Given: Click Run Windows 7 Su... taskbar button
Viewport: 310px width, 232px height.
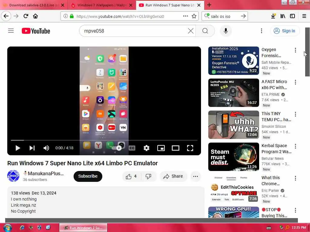Looking at the screenshot, I should [83, 228].
